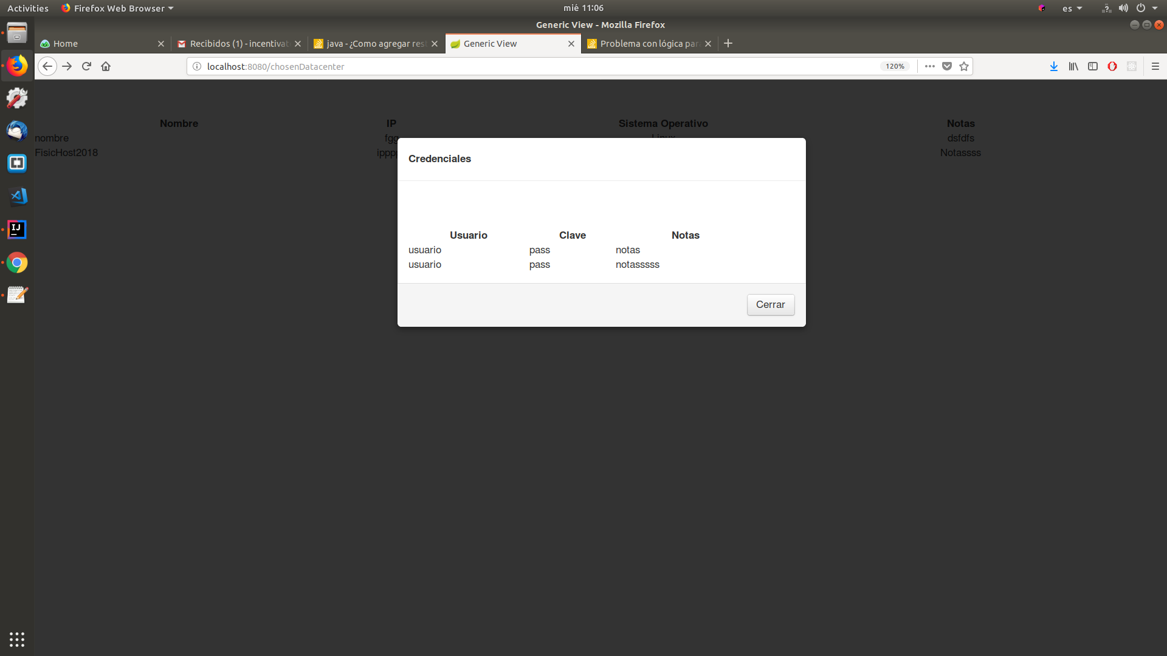Click the Opera red extension icon

[1112, 66]
